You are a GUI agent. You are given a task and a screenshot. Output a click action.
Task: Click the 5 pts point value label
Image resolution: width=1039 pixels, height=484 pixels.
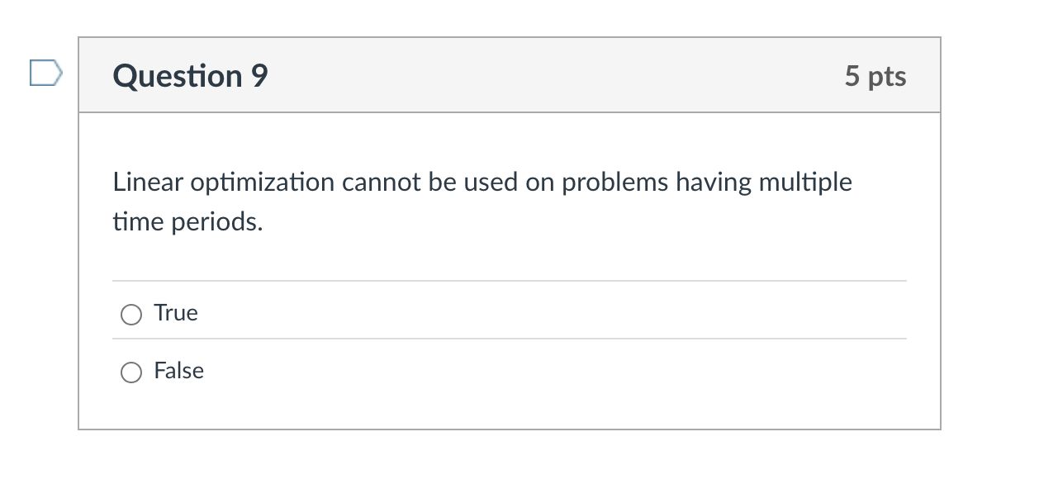click(875, 75)
